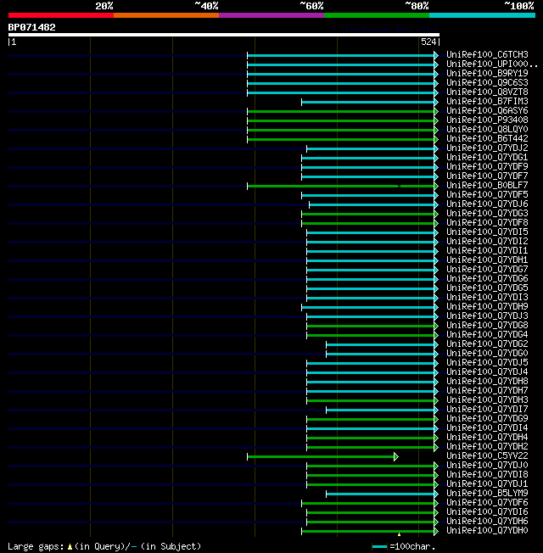Click the purple ~60% identity color band
Screen dimensions: 543x553
271,15
